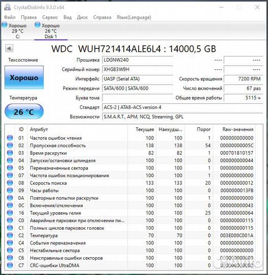Screen dimensions: 268x275
Task: Open the Сервис menu
Action: point(50,17)
